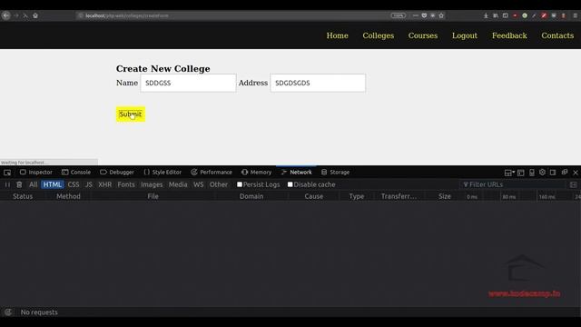Screen dimensions: 581x327
Task: Focus the college Name input field
Action: click(x=188, y=83)
